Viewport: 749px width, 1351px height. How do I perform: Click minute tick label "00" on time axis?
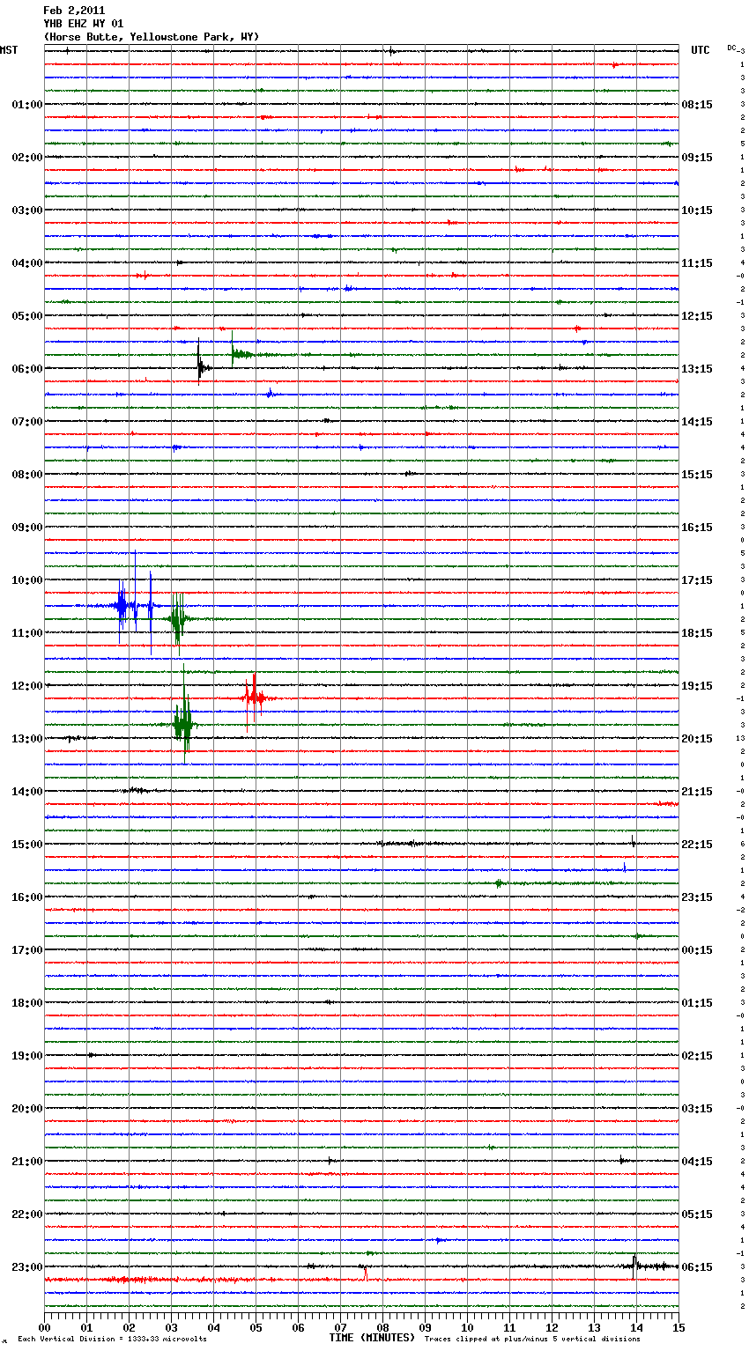pos(44,1327)
